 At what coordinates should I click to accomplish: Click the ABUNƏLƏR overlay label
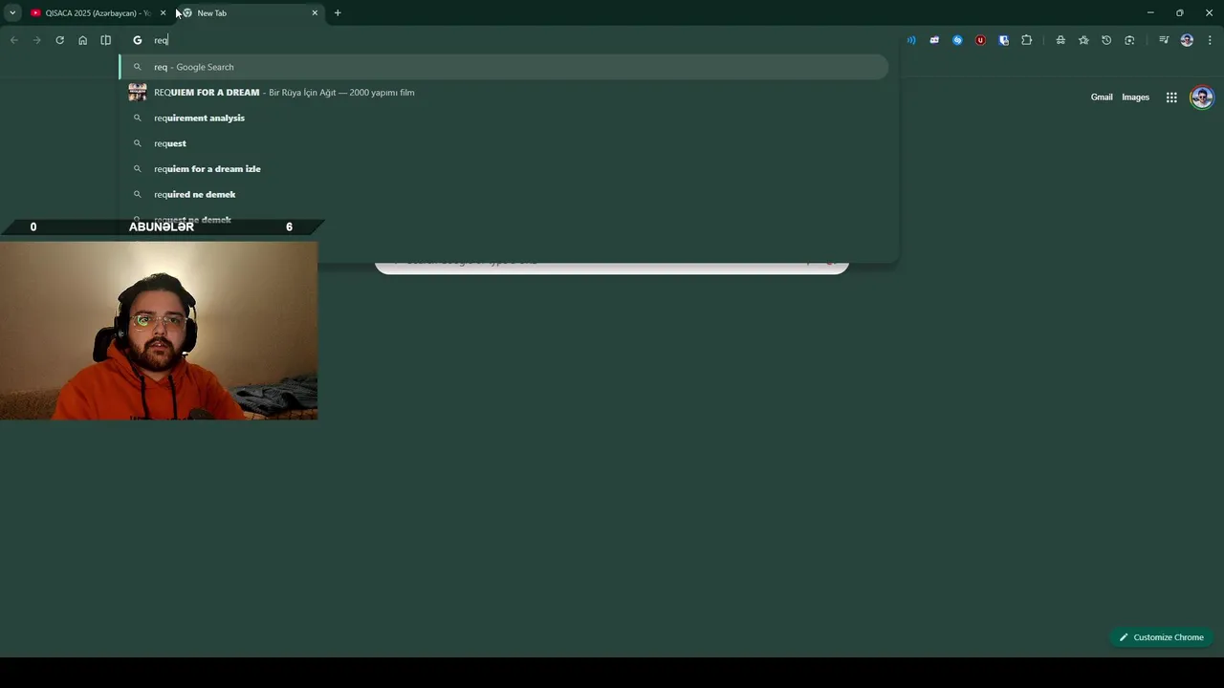[162, 226]
